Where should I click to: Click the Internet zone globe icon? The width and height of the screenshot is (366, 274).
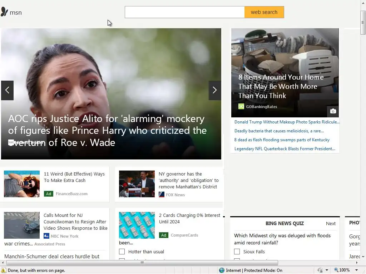point(222,270)
